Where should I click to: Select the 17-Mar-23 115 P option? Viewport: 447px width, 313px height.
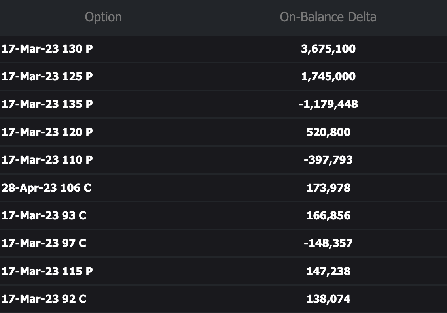[47, 271]
